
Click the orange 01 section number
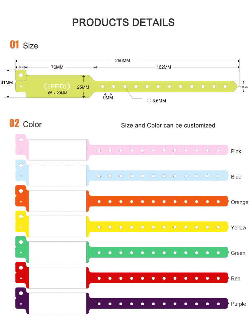14,45
